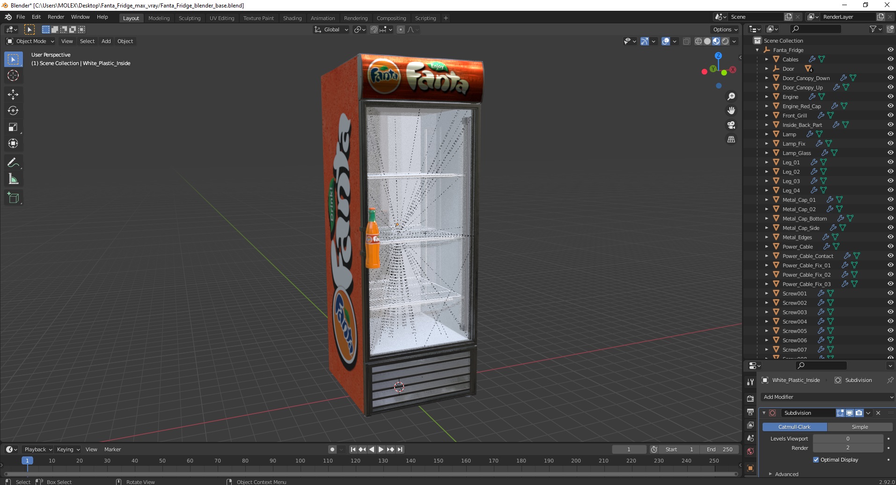Viewport: 896px width, 485px height.
Task: Switch to Rendered viewport shading
Action: tap(725, 41)
